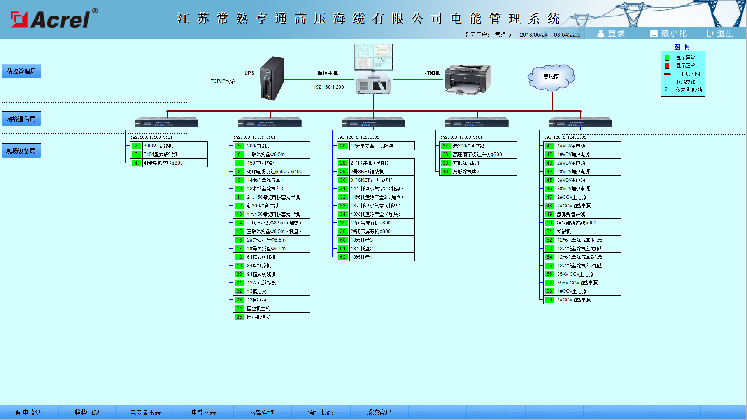The height and width of the screenshot is (420, 747).
Task: Select gateway device for 192.168.1.100
Action: 167,123
